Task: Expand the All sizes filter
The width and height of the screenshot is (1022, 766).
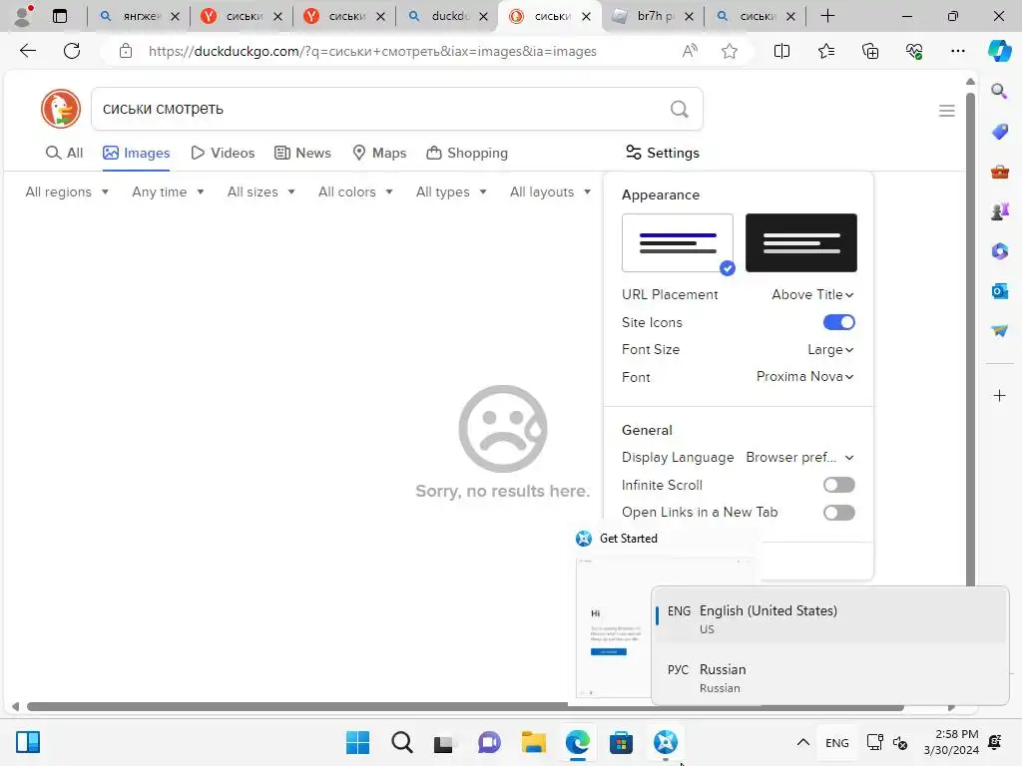Action: [260, 192]
